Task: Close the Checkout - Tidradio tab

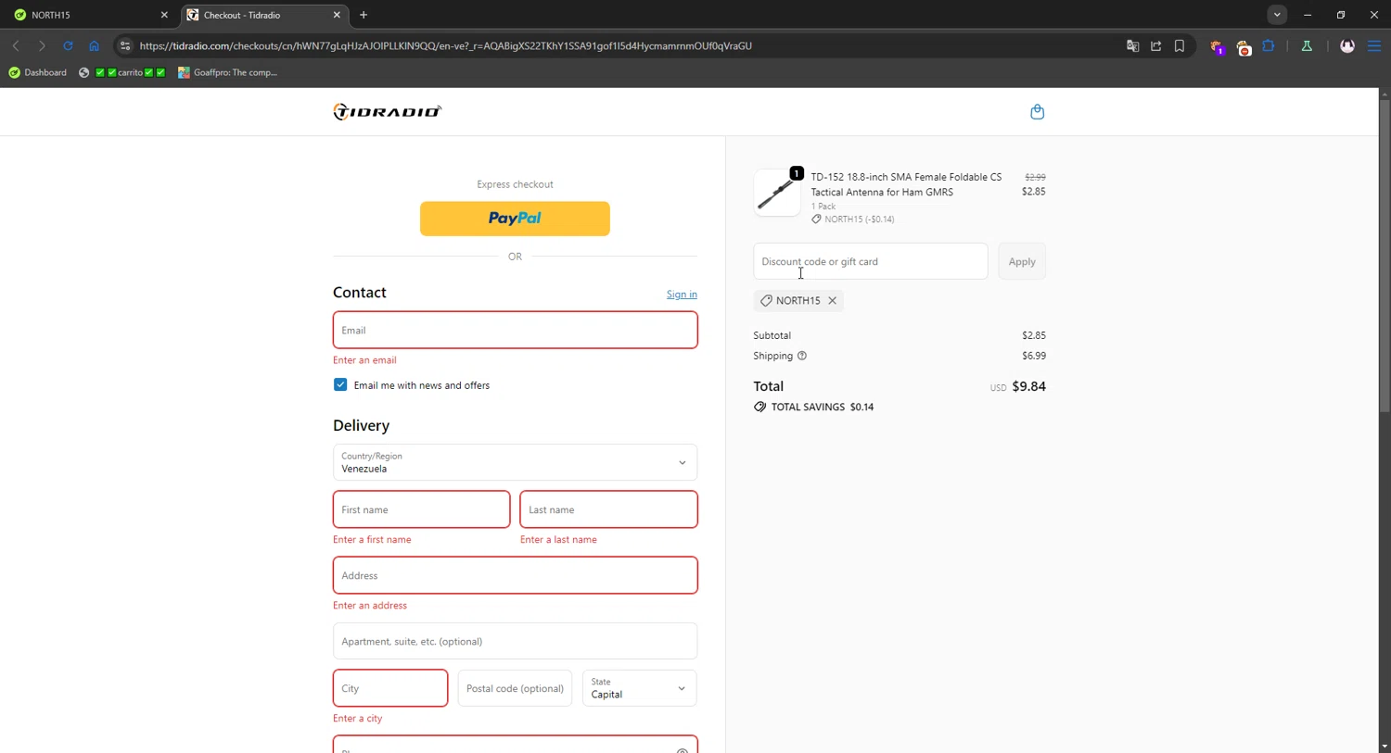Action: click(337, 15)
